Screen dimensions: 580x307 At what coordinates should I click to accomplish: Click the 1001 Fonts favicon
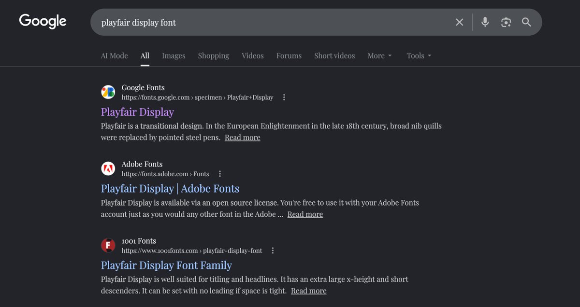108,246
